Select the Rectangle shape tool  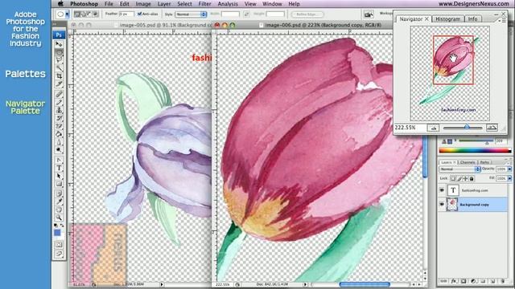[59, 184]
